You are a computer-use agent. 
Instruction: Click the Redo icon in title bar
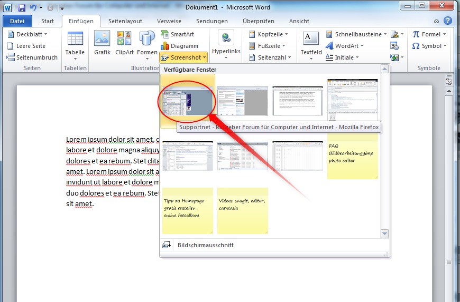50,8
